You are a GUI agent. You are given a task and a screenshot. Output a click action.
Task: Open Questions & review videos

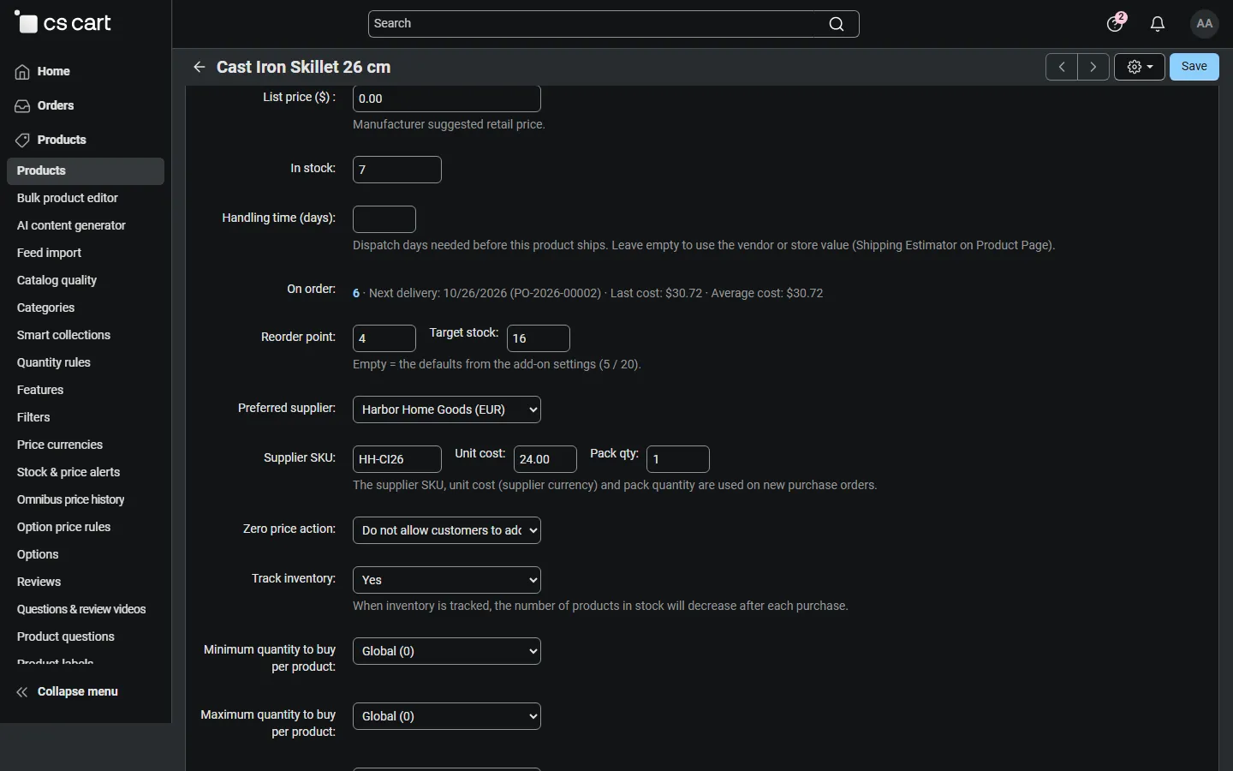(x=81, y=610)
